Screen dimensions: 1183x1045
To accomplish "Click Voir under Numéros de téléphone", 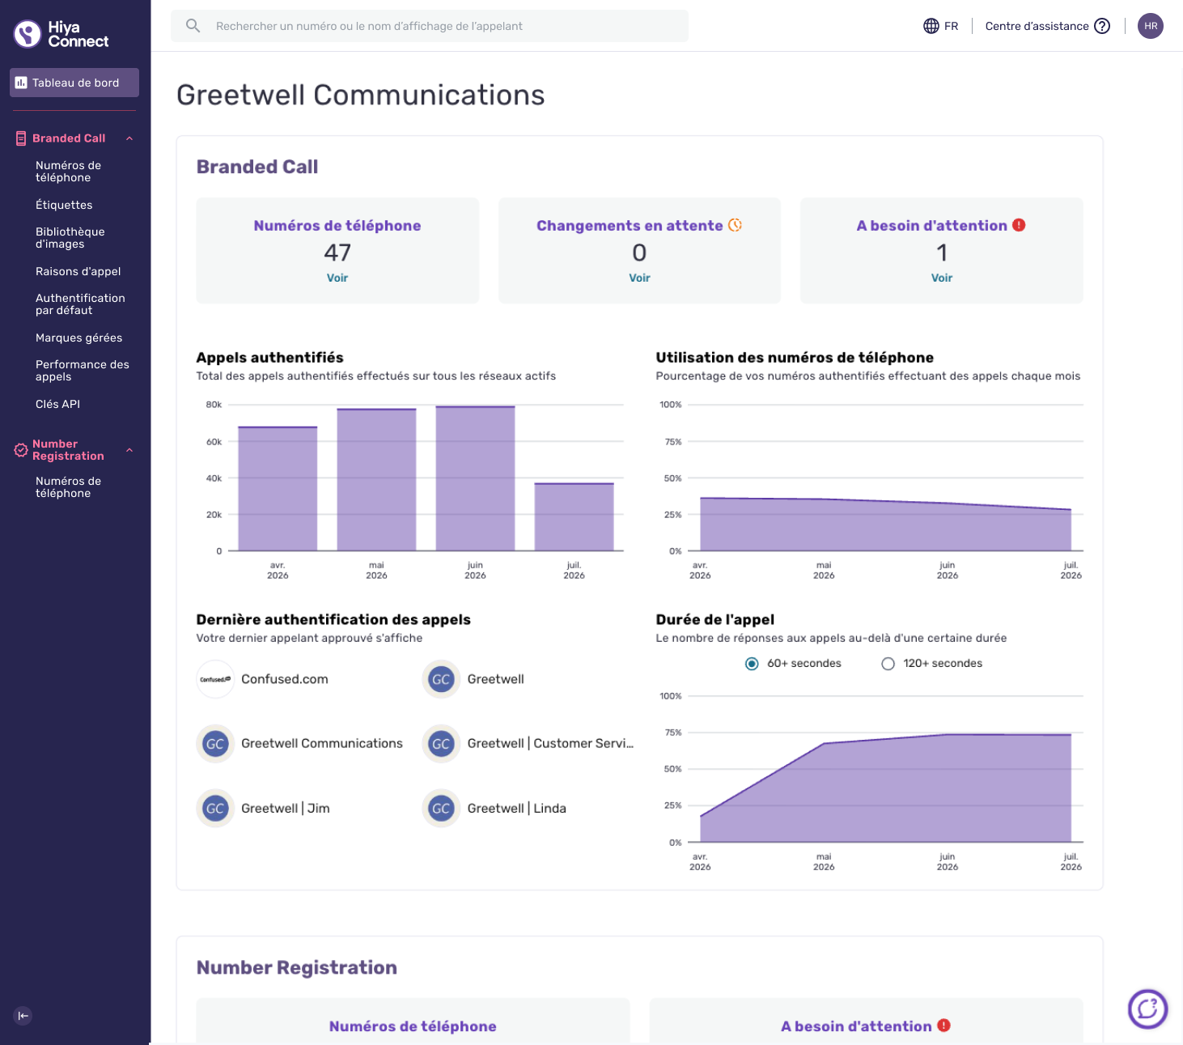I will pos(337,278).
